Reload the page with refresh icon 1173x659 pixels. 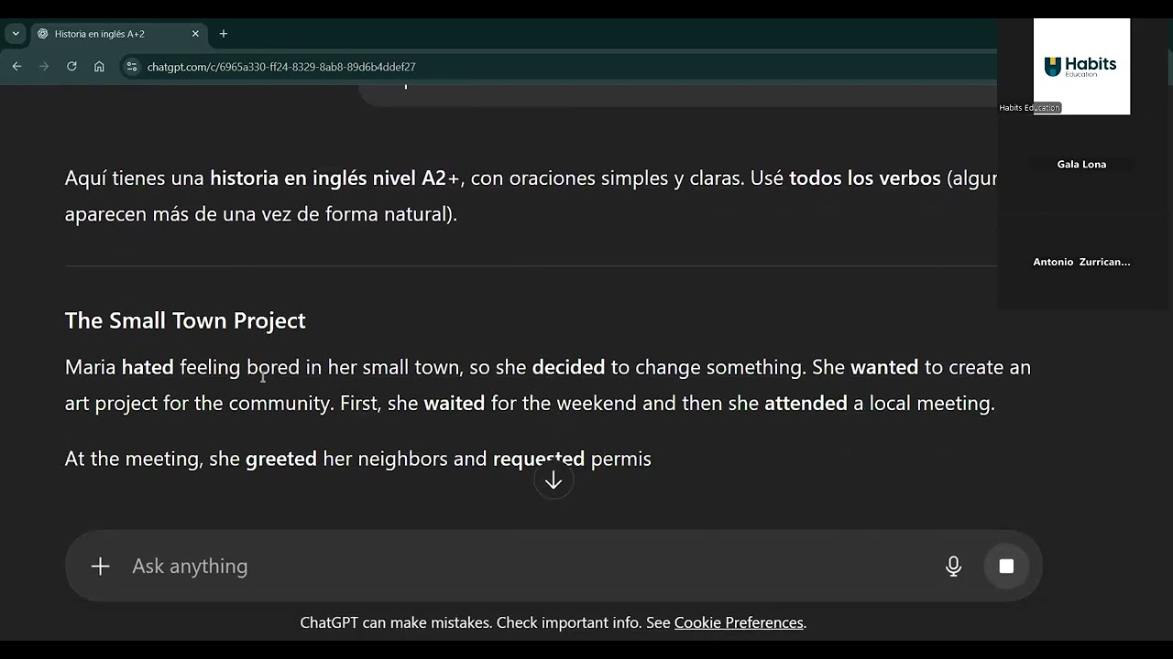pos(71,67)
